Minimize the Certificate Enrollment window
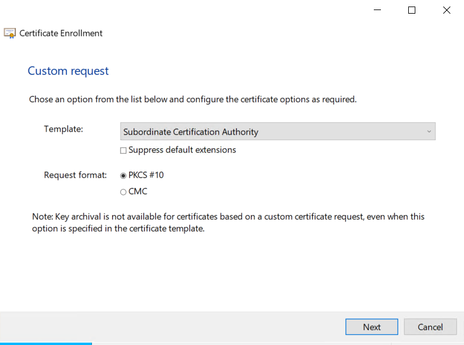Viewport: 464px width, 345px height. [377, 10]
